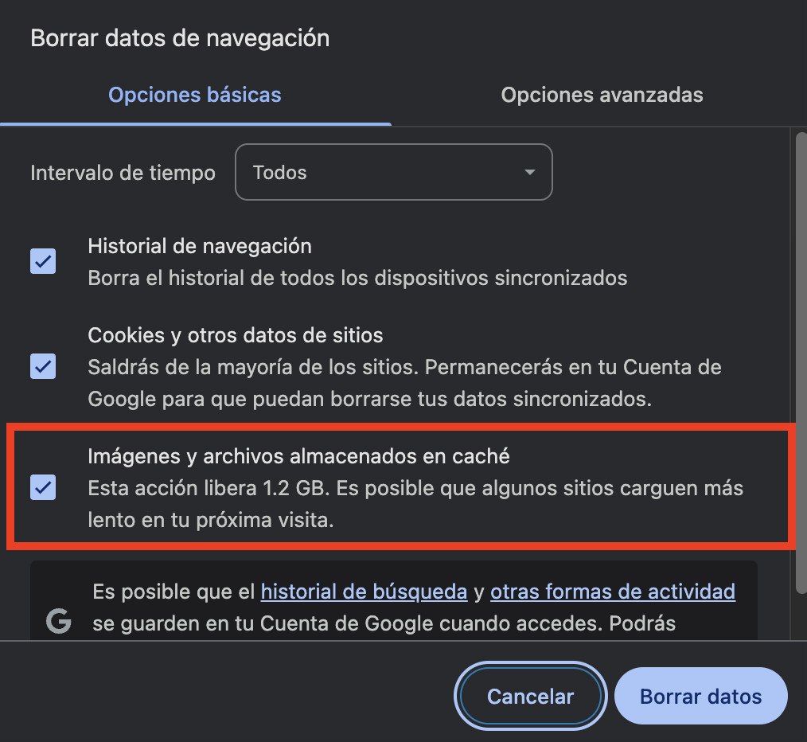The width and height of the screenshot is (807, 742).
Task: Click the checkmark beside Cookies y otros datos
Action: click(43, 367)
